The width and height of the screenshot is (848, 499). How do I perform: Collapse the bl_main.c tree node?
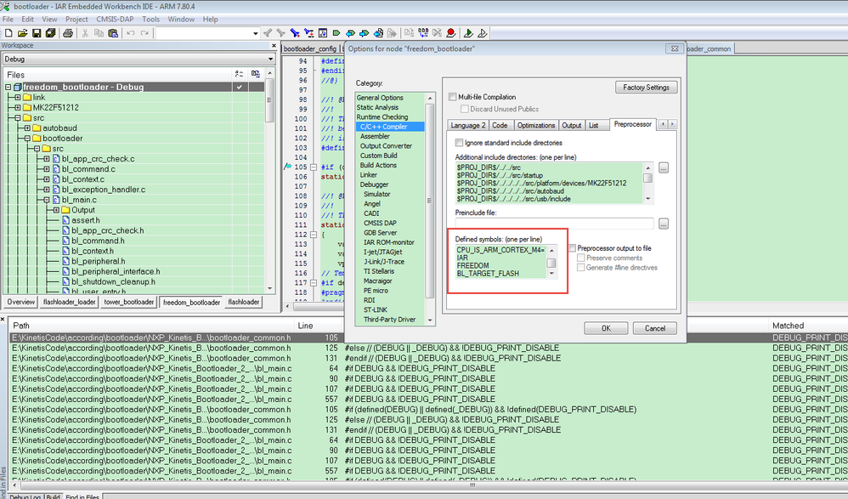[47, 200]
